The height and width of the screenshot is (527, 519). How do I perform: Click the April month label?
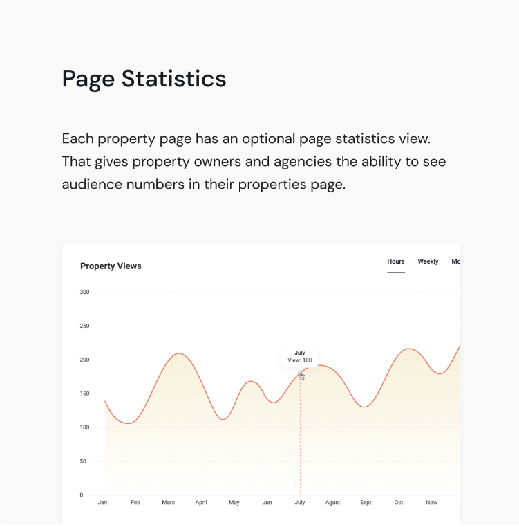[201, 502]
